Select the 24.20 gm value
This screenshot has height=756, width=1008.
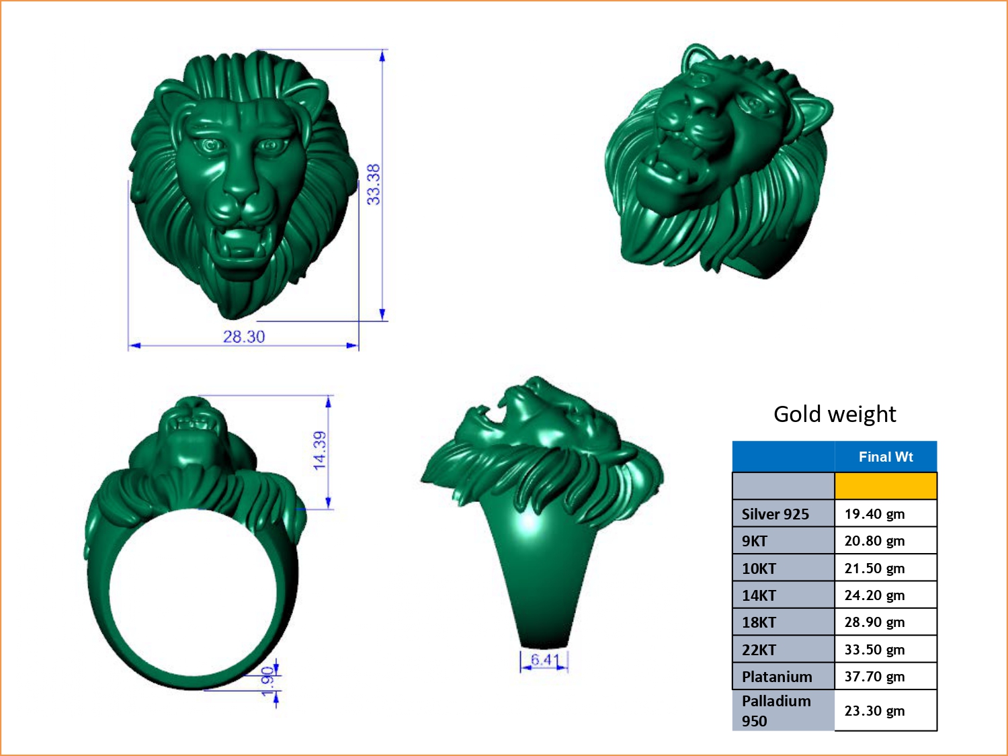click(874, 595)
